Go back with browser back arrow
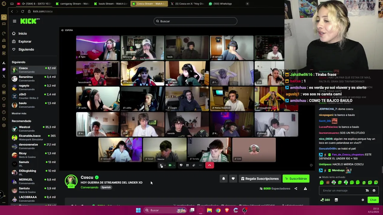 tap(12, 11)
